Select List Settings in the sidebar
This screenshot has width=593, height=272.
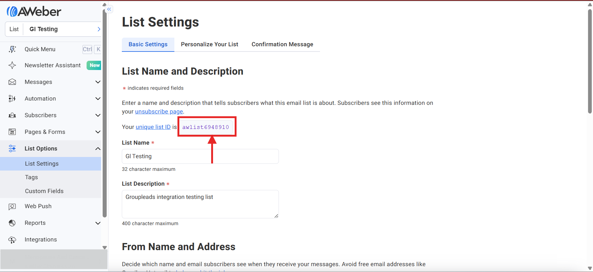click(51, 164)
